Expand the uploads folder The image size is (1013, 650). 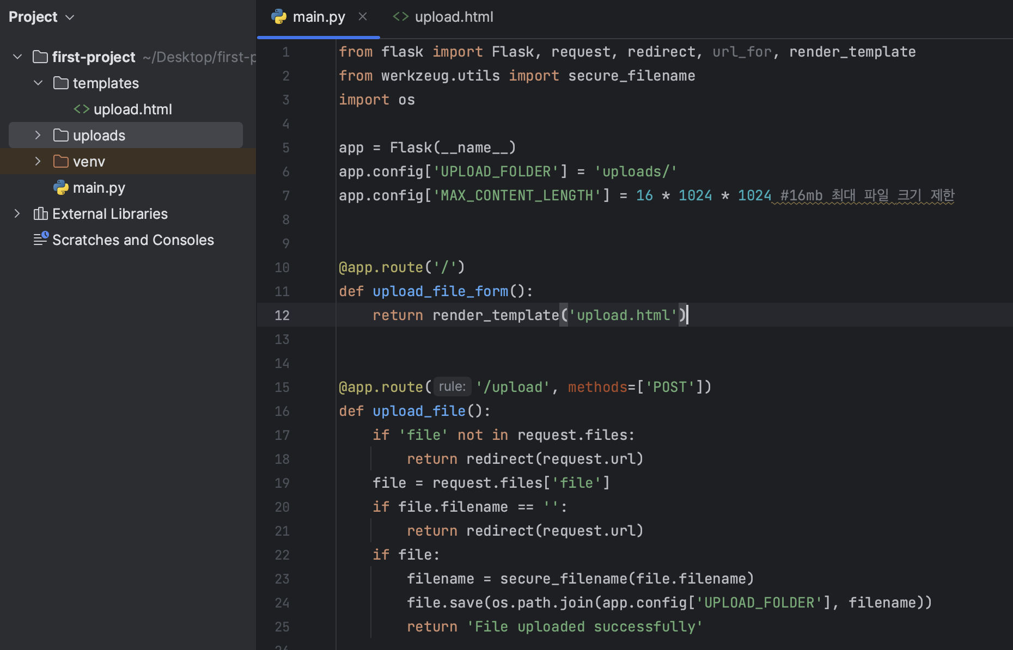pos(38,135)
